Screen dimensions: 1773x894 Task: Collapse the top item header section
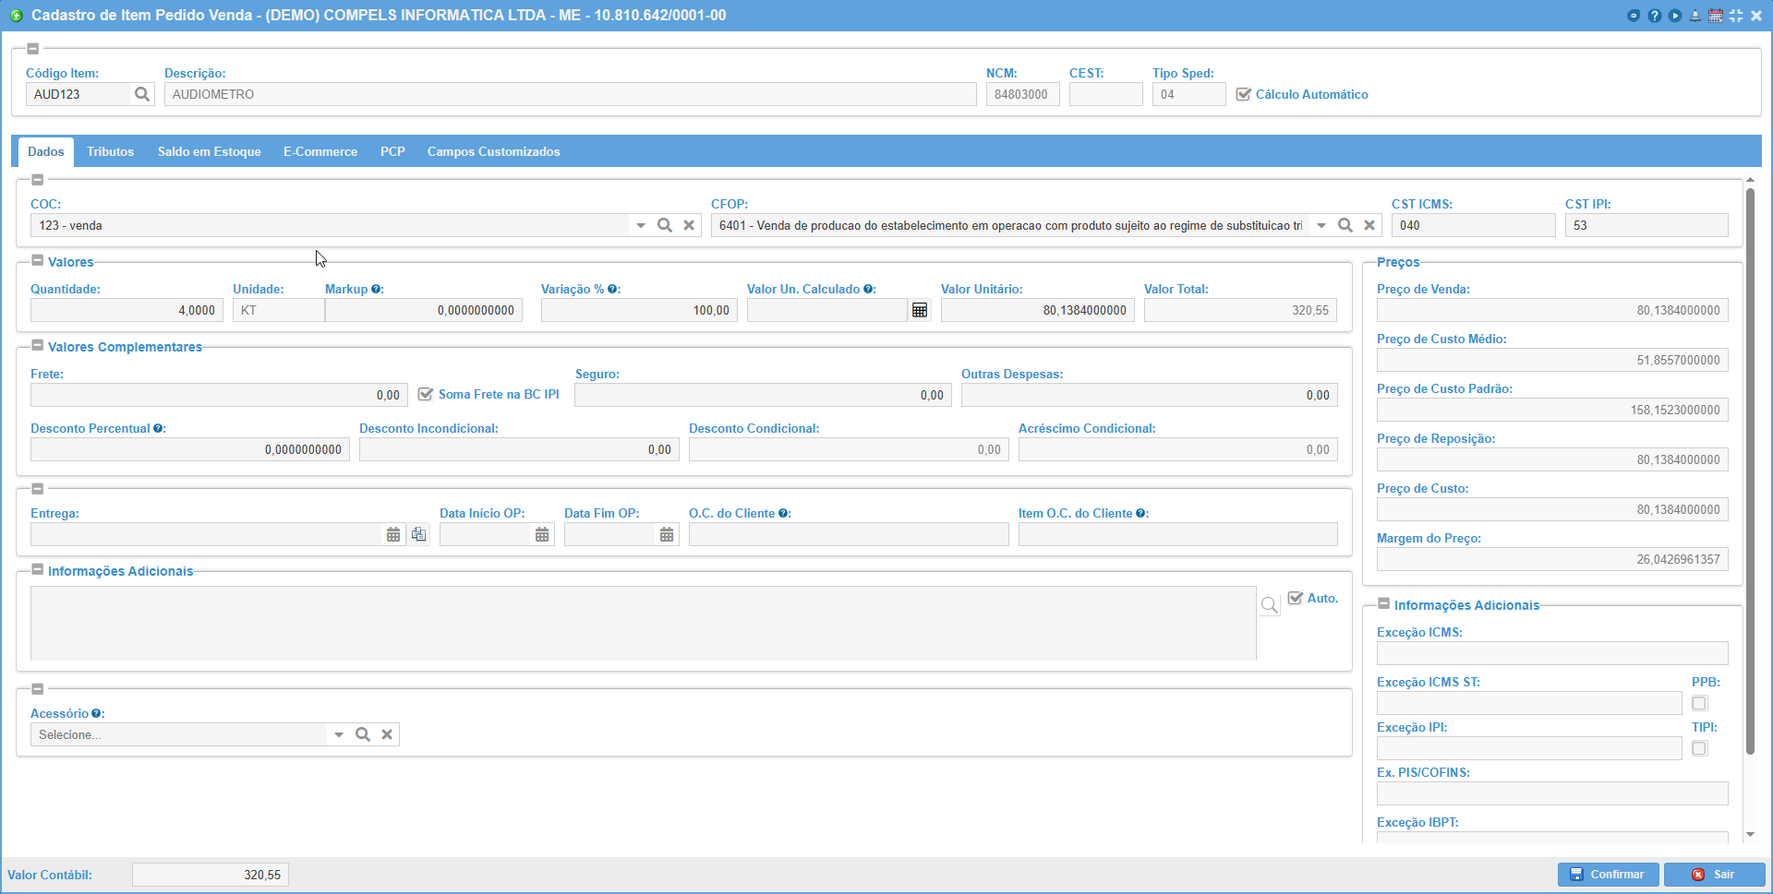(33, 49)
